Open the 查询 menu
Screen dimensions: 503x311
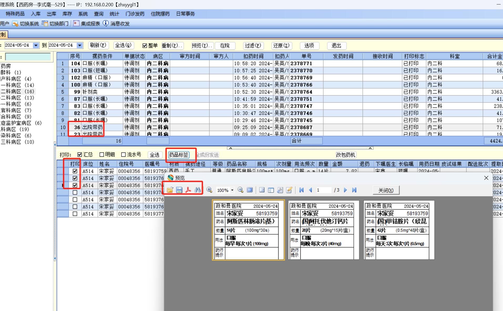[99, 14]
